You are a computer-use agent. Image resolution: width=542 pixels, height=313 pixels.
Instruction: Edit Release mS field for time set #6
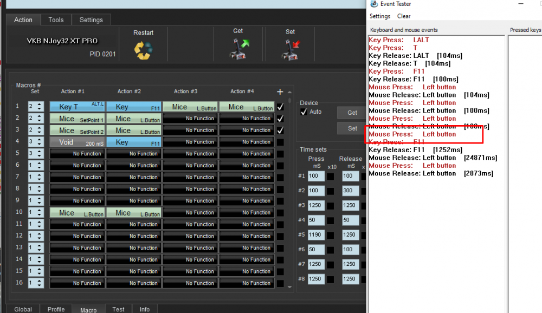[x=351, y=250]
